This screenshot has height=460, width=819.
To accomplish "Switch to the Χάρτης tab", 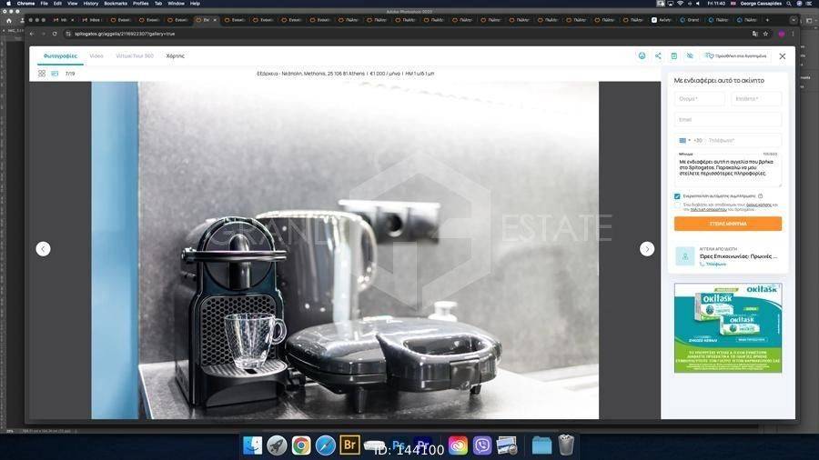I will pos(175,56).
